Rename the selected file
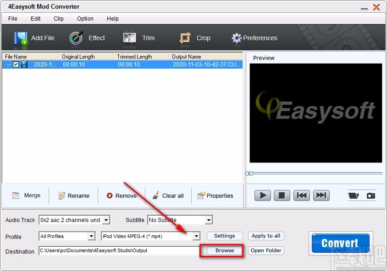 tap(73, 195)
